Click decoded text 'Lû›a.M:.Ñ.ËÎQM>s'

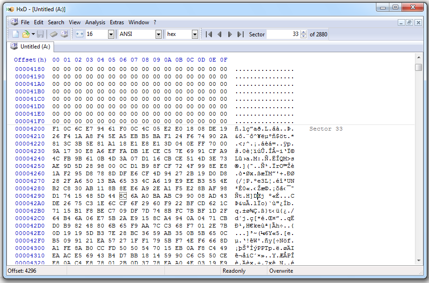coord(265,159)
